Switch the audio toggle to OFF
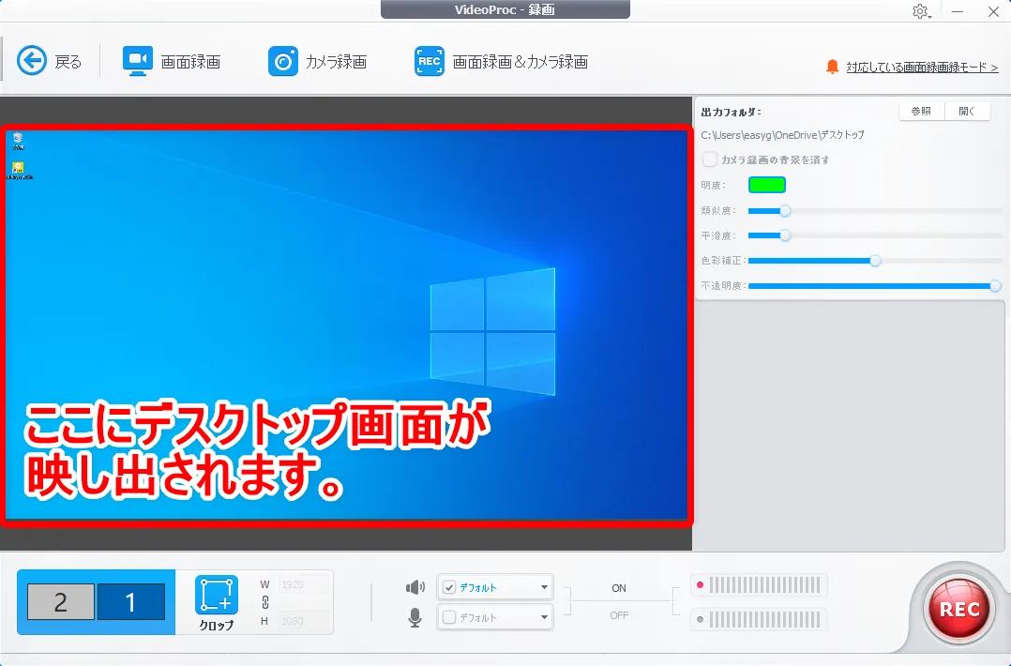1011x666 pixels. pyautogui.click(x=619, y=615)
